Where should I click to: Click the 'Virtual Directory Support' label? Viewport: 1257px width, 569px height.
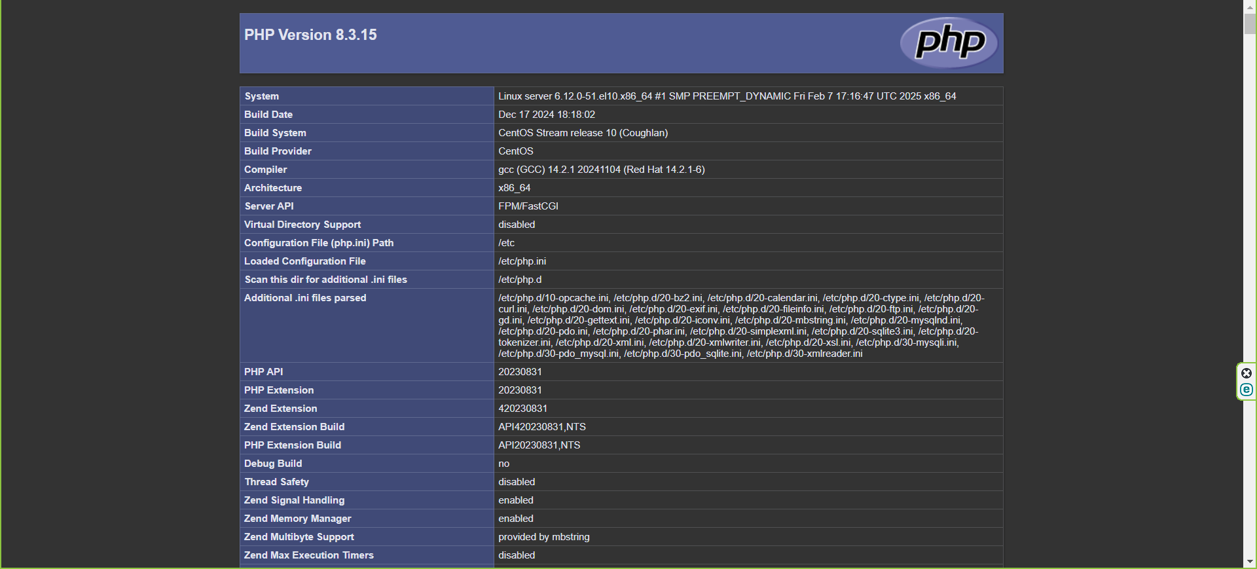pyautogui.click(x=302, y=225)
